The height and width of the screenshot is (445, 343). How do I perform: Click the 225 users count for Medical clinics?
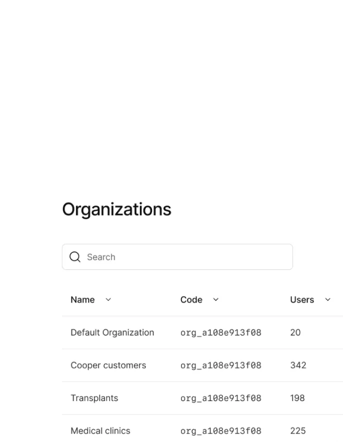[x=298, y=430]
